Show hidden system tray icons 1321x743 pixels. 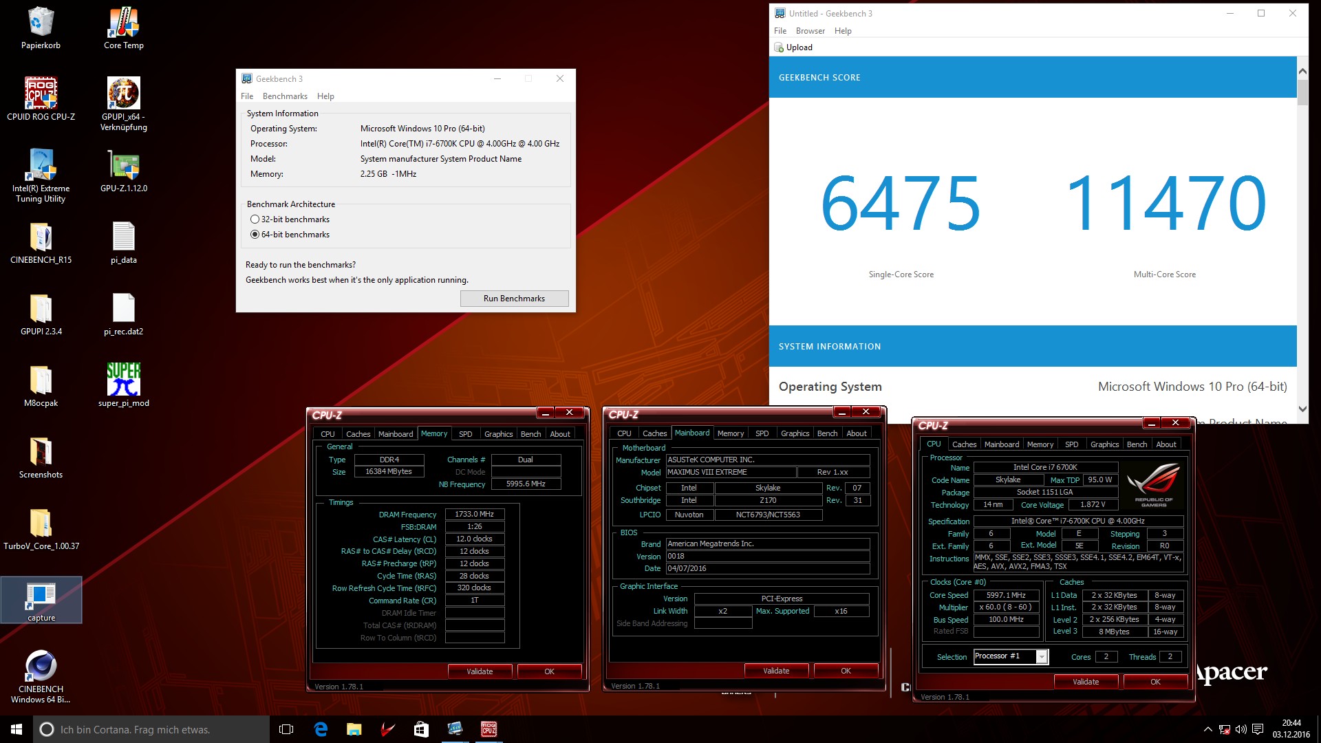click(x=1208, y=729)
